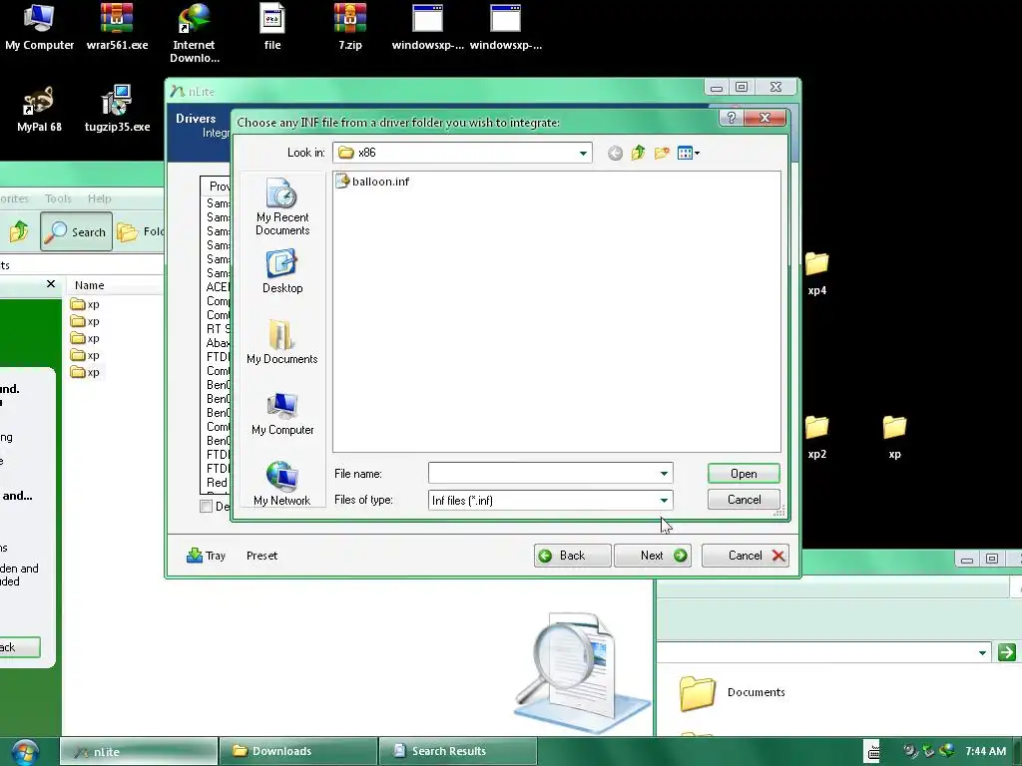The height and width of the screenshot is (766, 1022).
Task: Click Next in nLite wizard
Action: (x=653, y=556)
